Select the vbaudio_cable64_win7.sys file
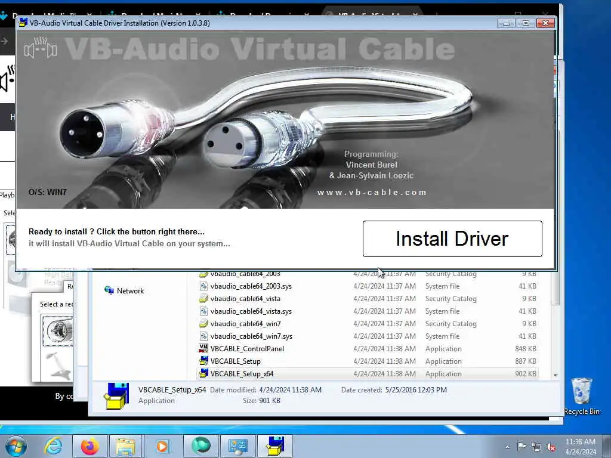 click(368, 336)
